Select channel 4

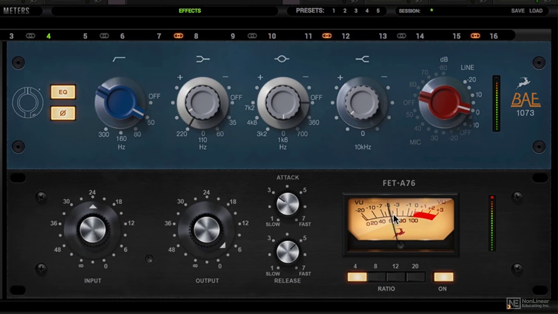coord(48,36)
